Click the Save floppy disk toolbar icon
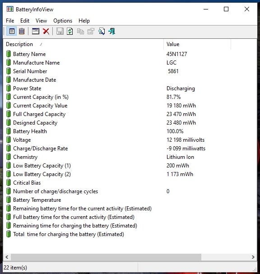The width and height of the screenshot is (260, 274). pyautogui.click(x=60, y=31)
